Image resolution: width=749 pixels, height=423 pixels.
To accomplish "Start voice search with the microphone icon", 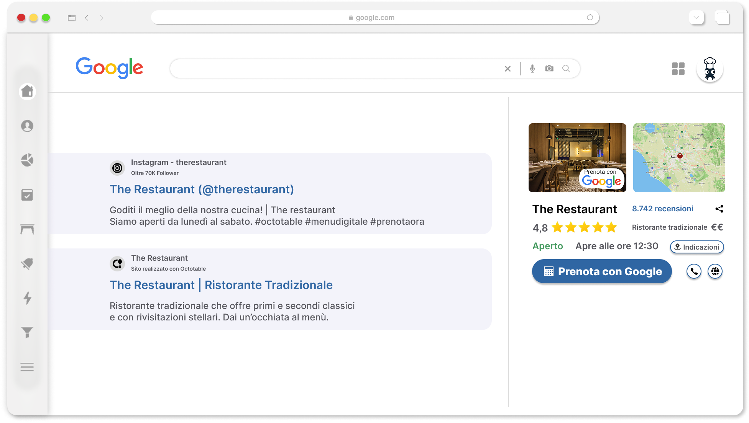I will click(532, 69).
